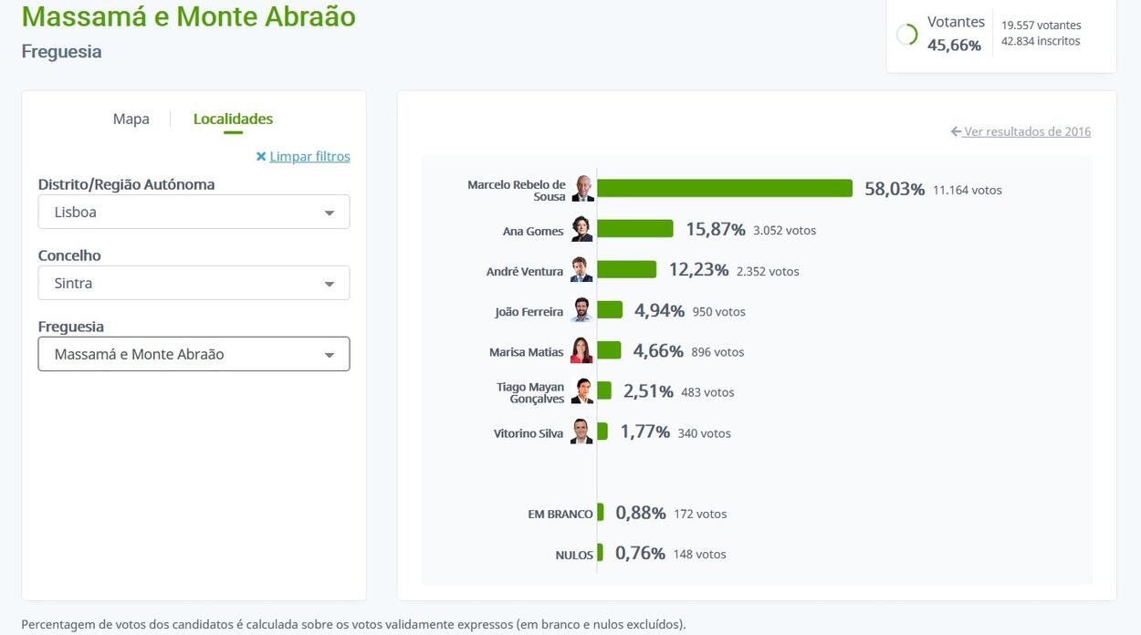Open the 2016 results link
The image size is (1141, 635).
pyautogui.click(x=1021, y=131)
